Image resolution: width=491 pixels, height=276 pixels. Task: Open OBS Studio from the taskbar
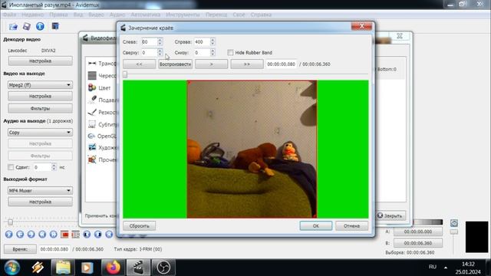163,268
